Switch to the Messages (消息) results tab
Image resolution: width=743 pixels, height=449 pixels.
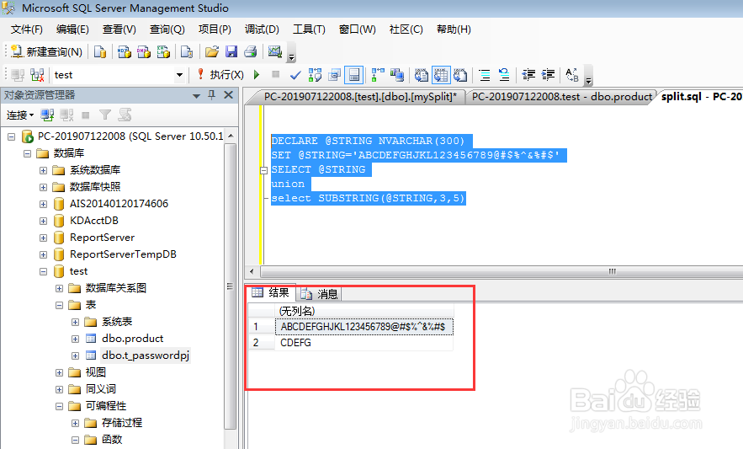click(x=320, y=294)
